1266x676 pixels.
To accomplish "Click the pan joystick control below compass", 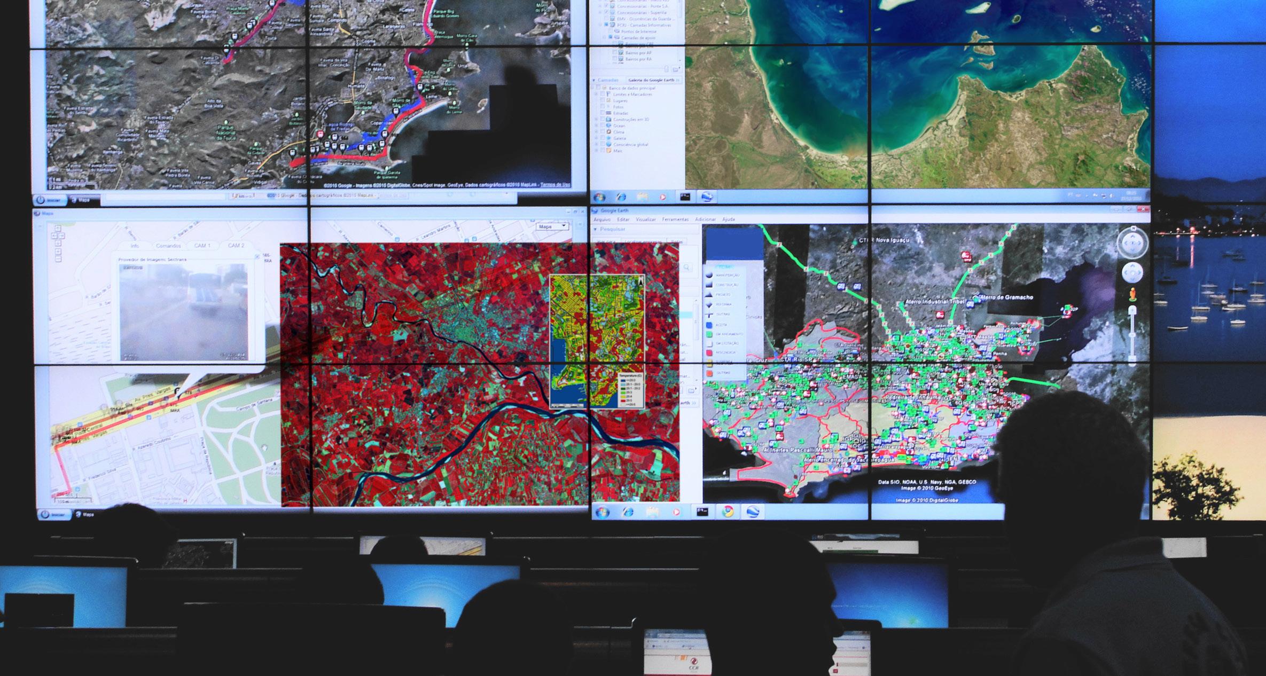I will [x=1131, y=273].
